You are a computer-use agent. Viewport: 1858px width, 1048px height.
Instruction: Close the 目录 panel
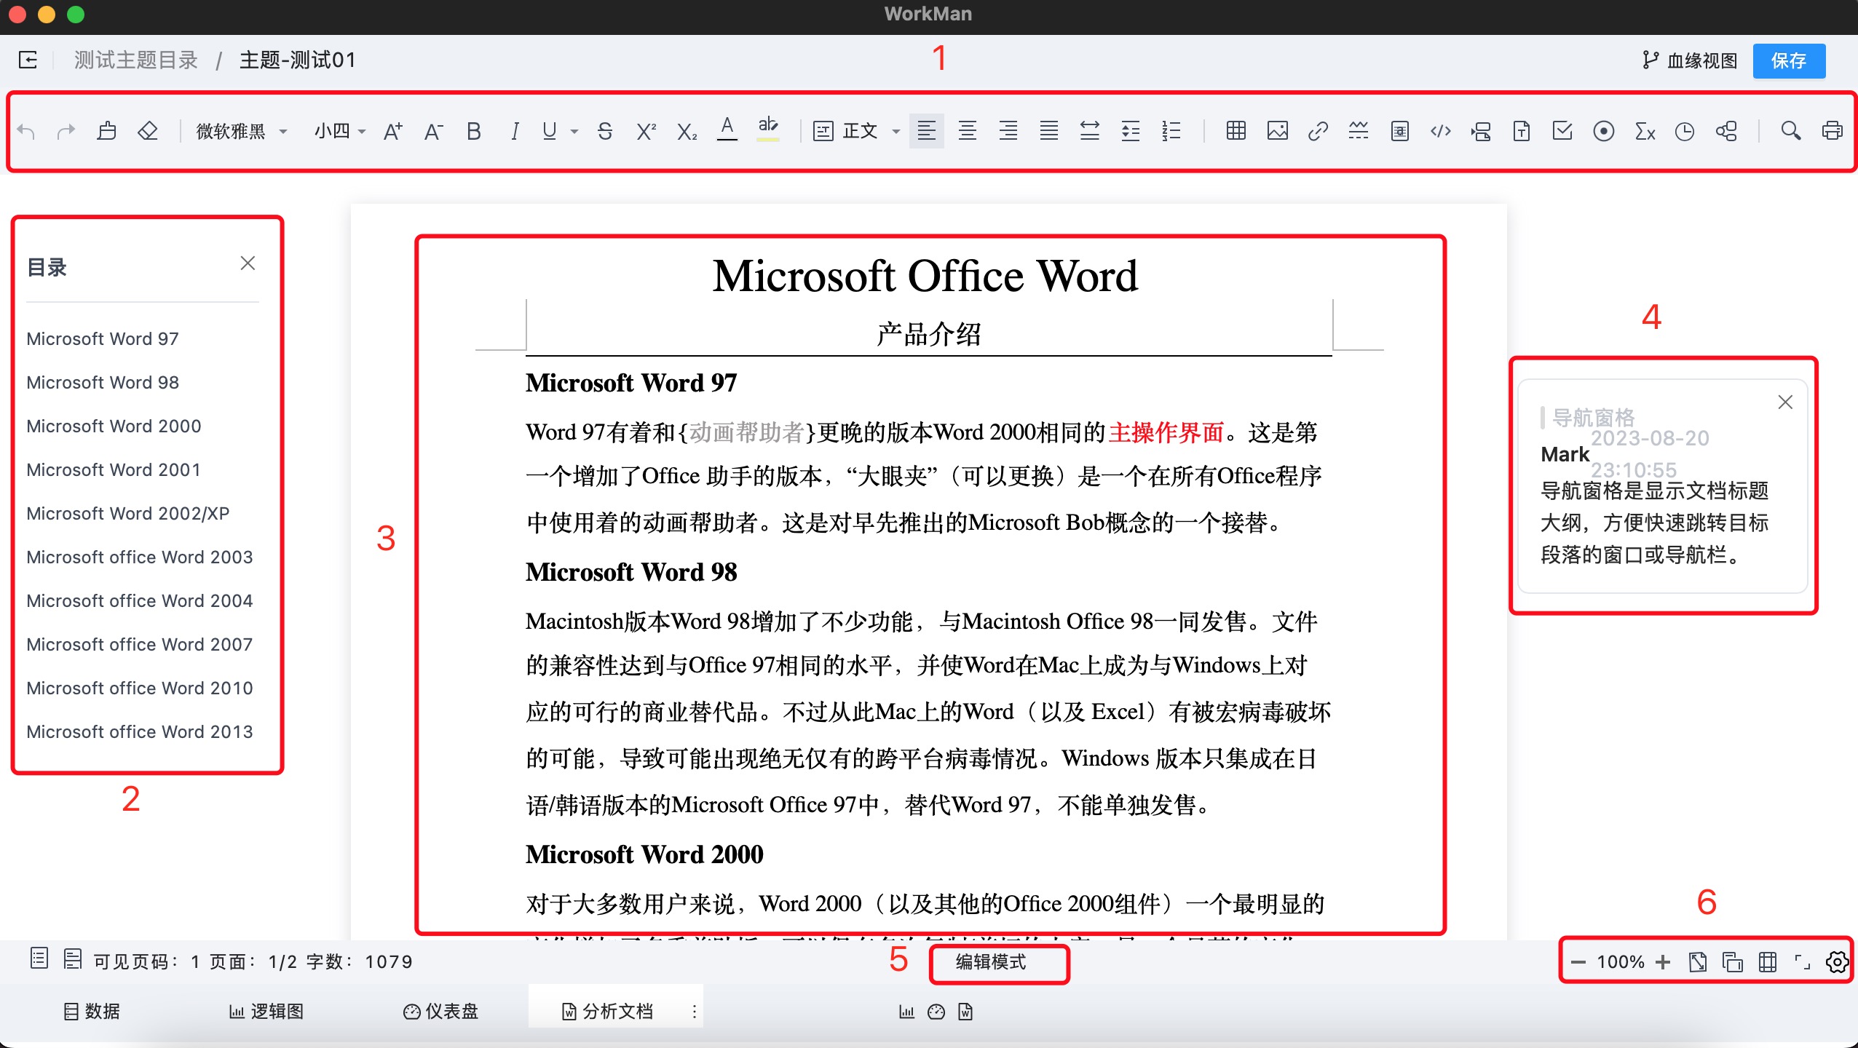[x=248, y=263]
